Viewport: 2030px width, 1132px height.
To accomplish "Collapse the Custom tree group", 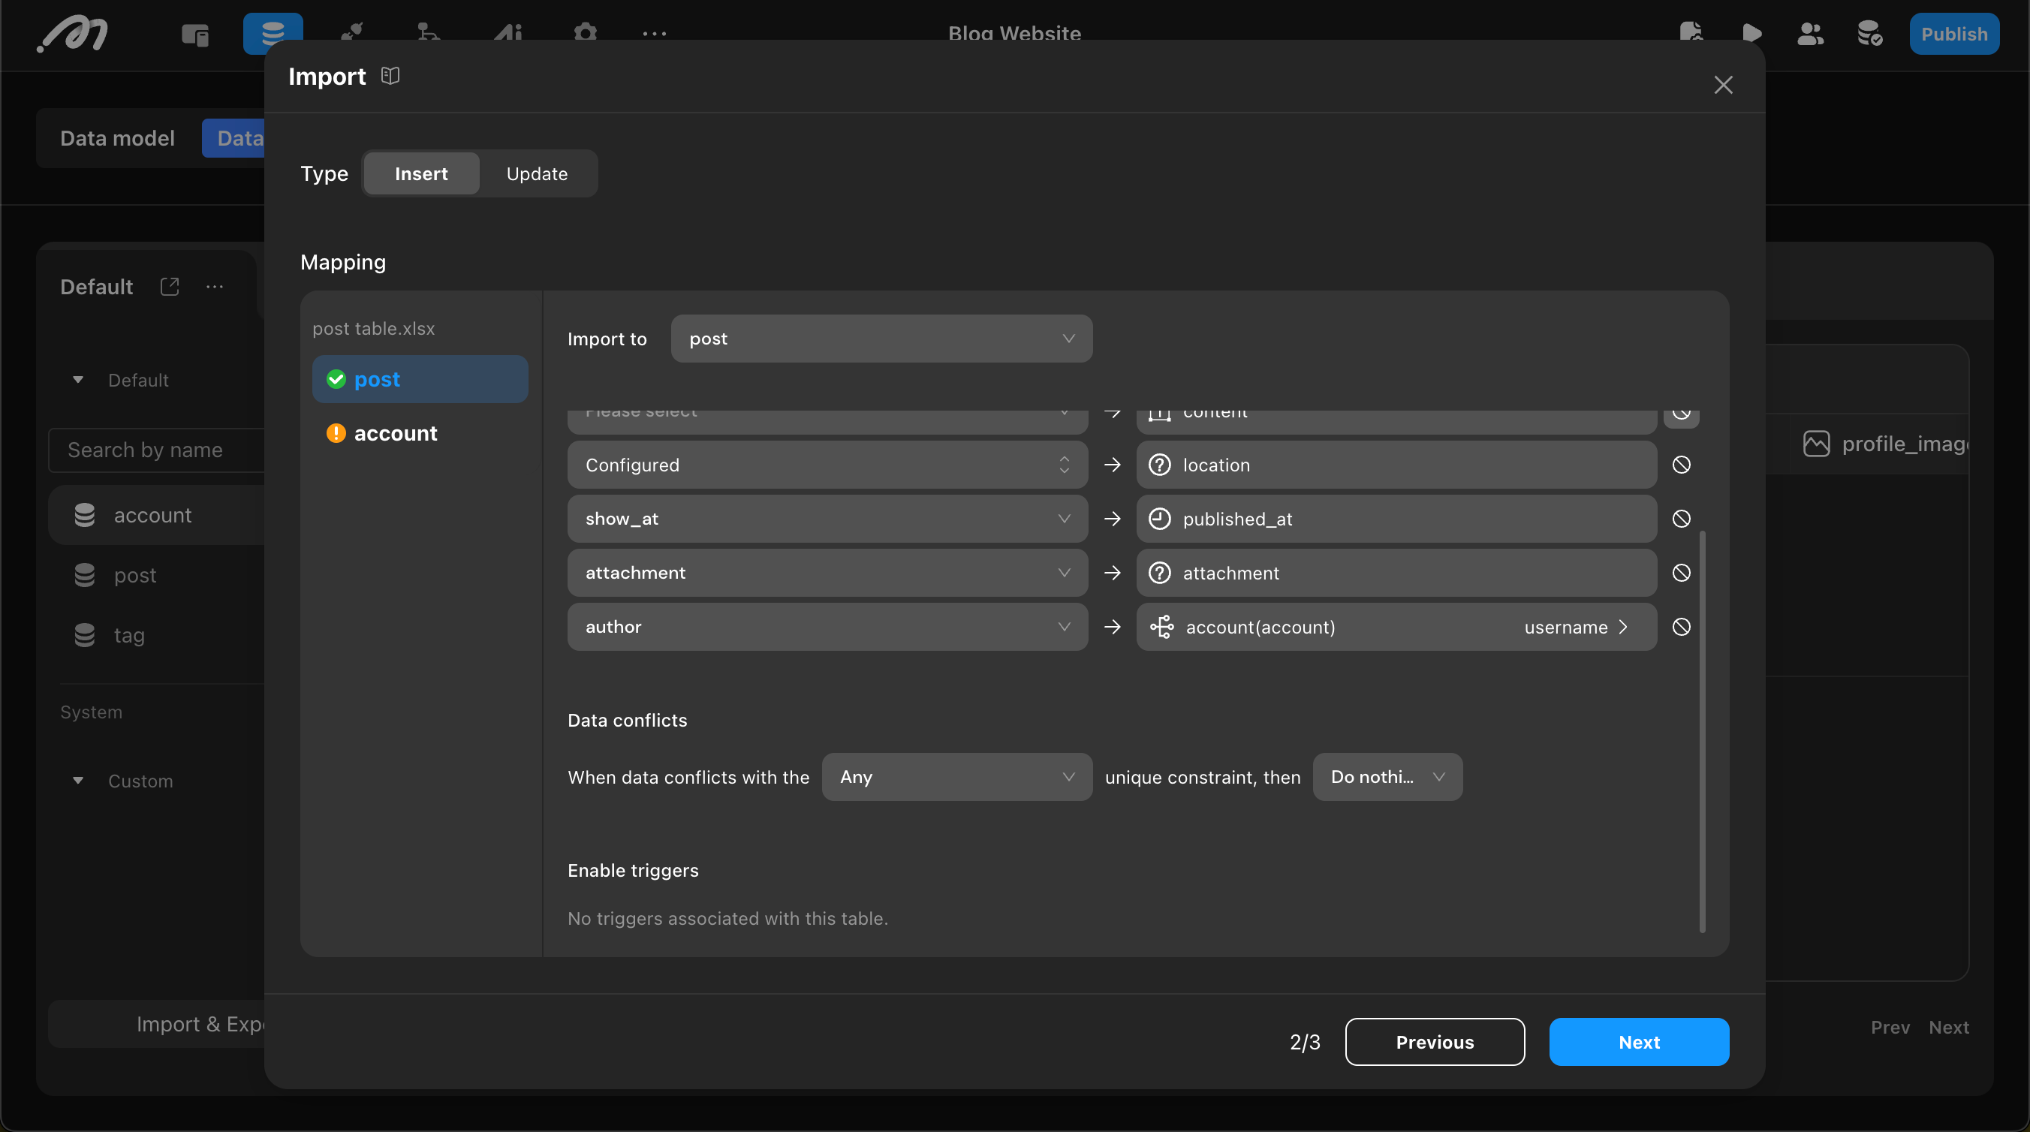I will click(x=78, y=781).
